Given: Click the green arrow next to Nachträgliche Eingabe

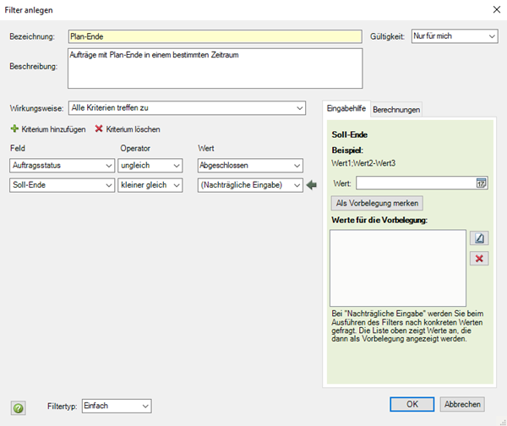Looking at the screenshot, I should [x=311, y=185].
